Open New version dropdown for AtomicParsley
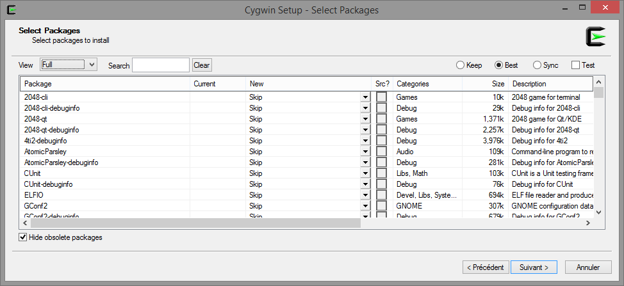 (x=365, y=152)
